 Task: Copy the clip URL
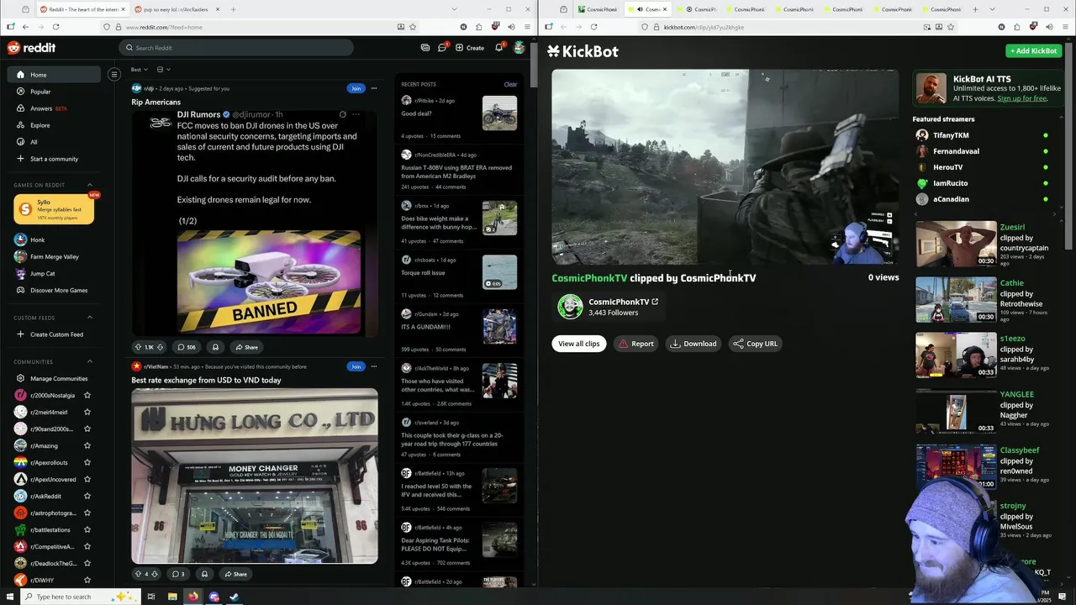(x=755, y=344)
